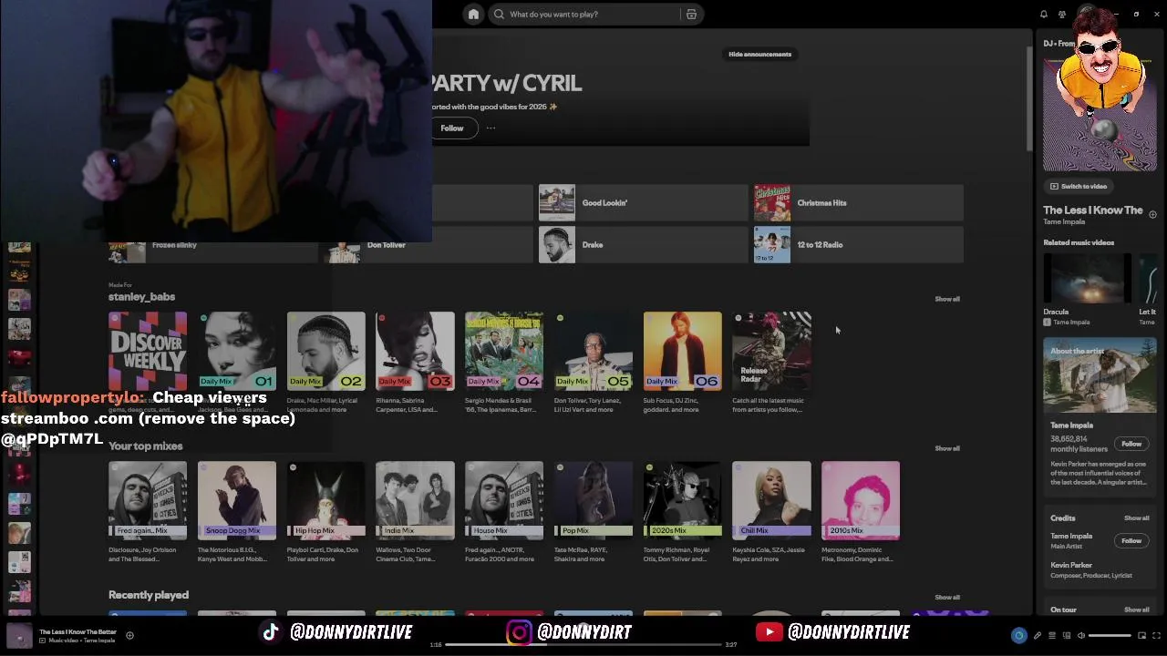Toggle the lyrics microphone icon
The height and width of the screenshot is (656, 1167).
coord(1037,635)
